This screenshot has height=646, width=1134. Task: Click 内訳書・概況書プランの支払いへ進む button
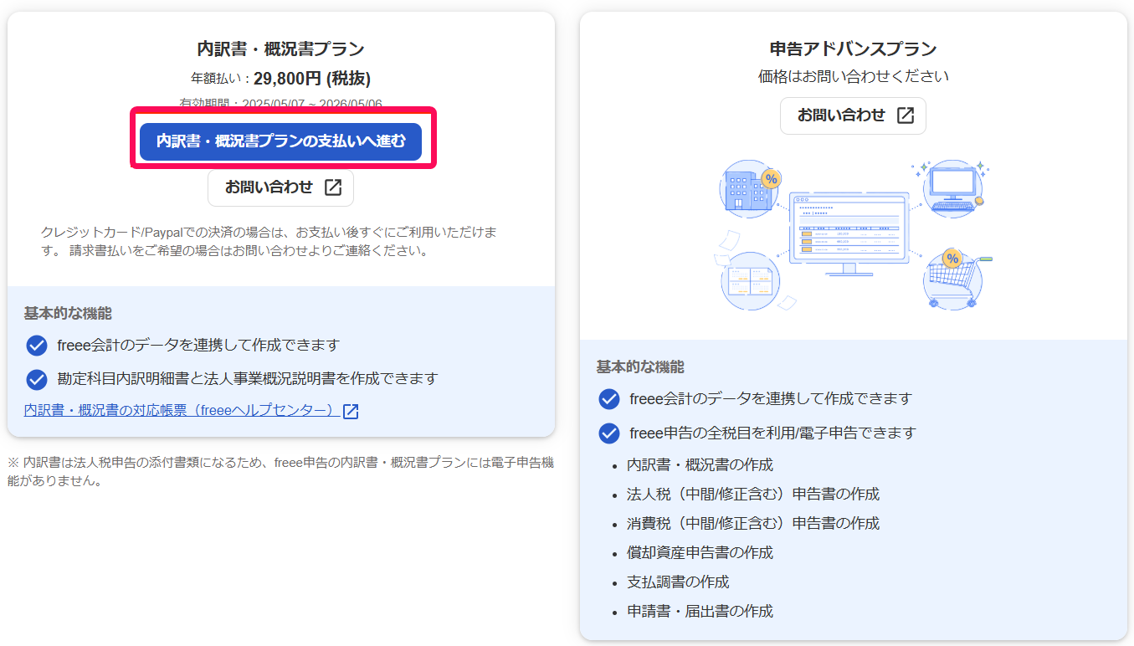(280, 141)
